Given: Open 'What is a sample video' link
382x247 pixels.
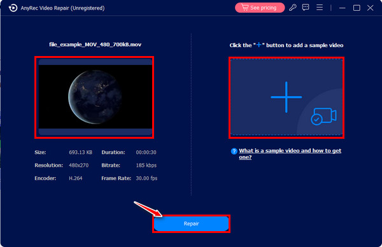Looking at the screenshot, I should pyautogui.click(x=290, y=153).
